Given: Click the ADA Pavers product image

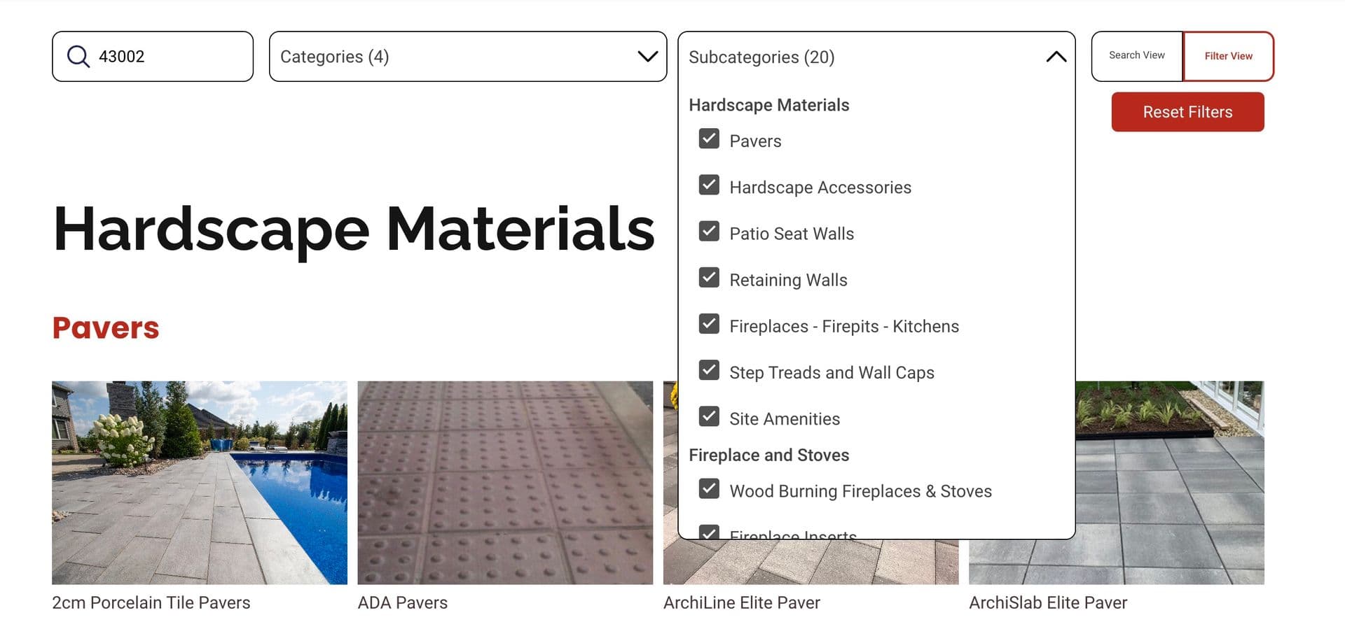Looking at the screenshot, I should 504,482.
